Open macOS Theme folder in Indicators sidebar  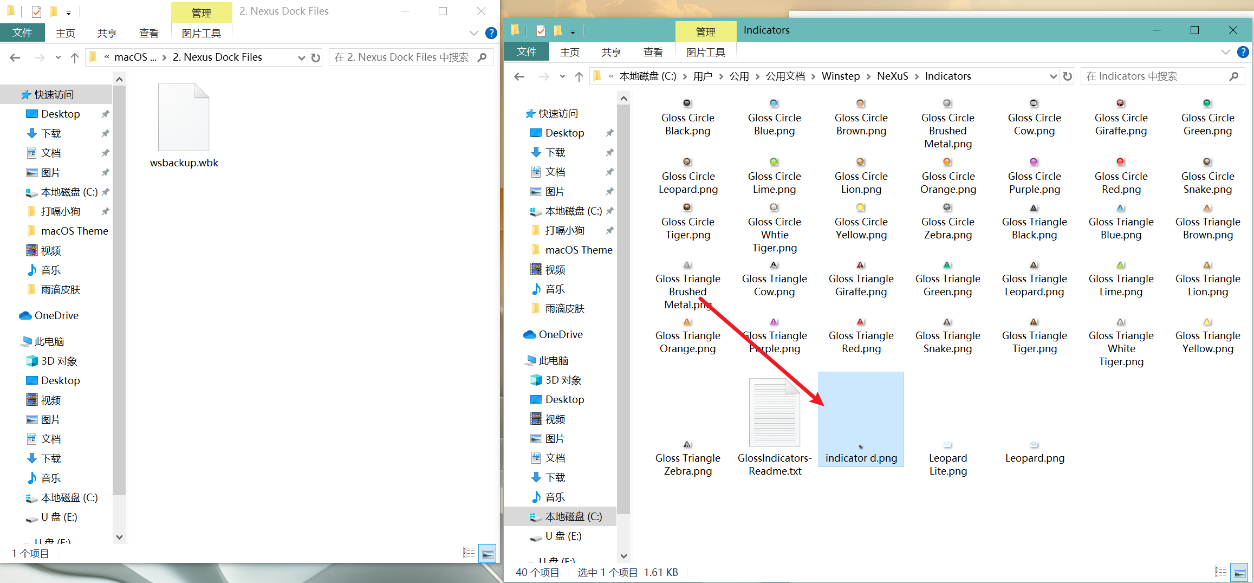point(579,250)
